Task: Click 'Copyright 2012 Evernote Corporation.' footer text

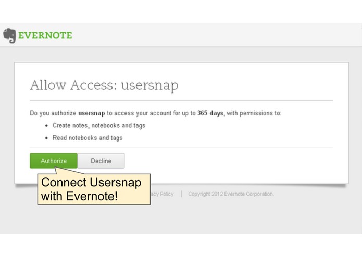Action: pyautogui.click(x=231, y=194)
